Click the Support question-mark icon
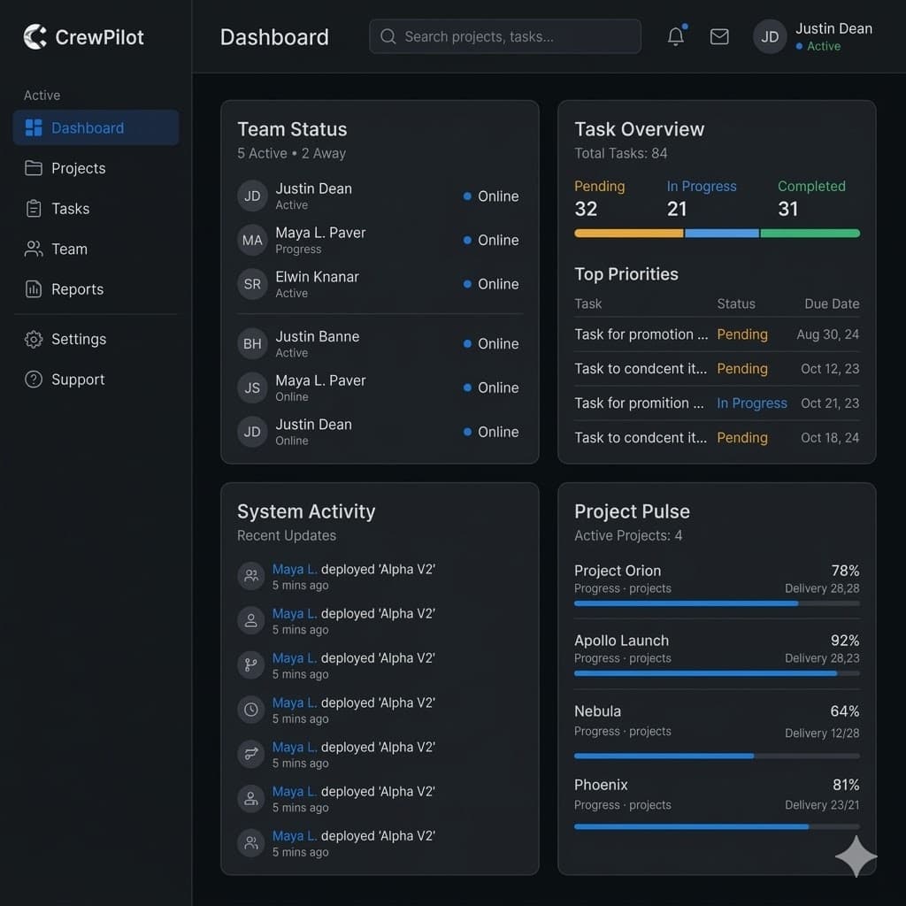 pos(34,379)
